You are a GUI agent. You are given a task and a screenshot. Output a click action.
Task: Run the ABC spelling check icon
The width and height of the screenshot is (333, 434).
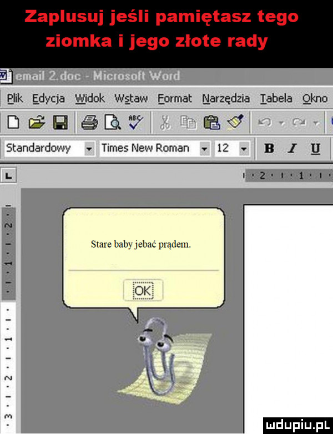click(x=136, y=123)
